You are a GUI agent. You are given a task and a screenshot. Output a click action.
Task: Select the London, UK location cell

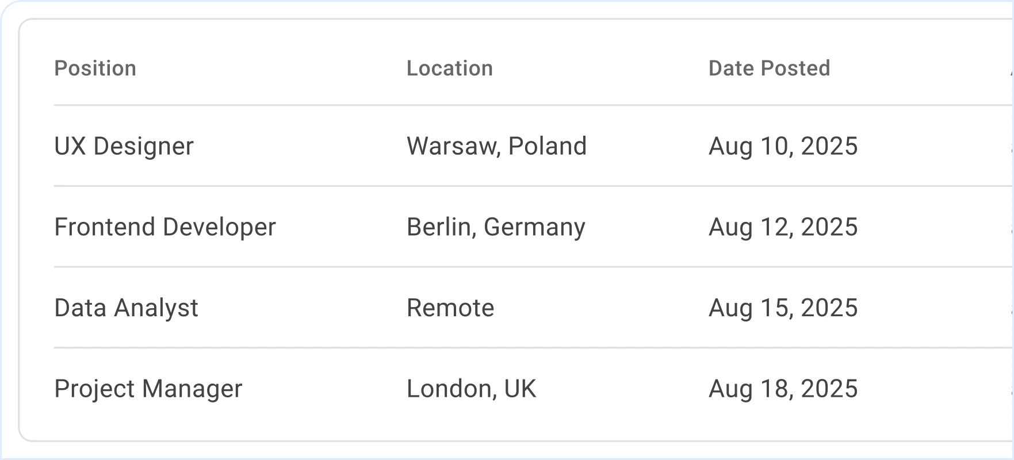tap(471, 389)
